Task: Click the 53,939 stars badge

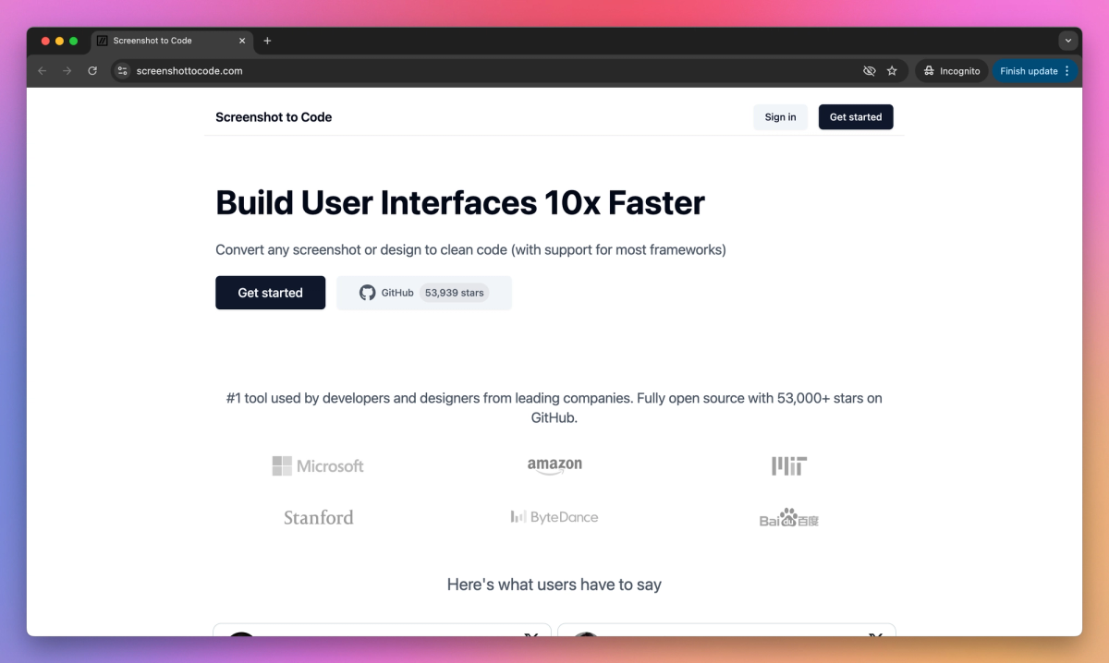Action: [454, 293]
